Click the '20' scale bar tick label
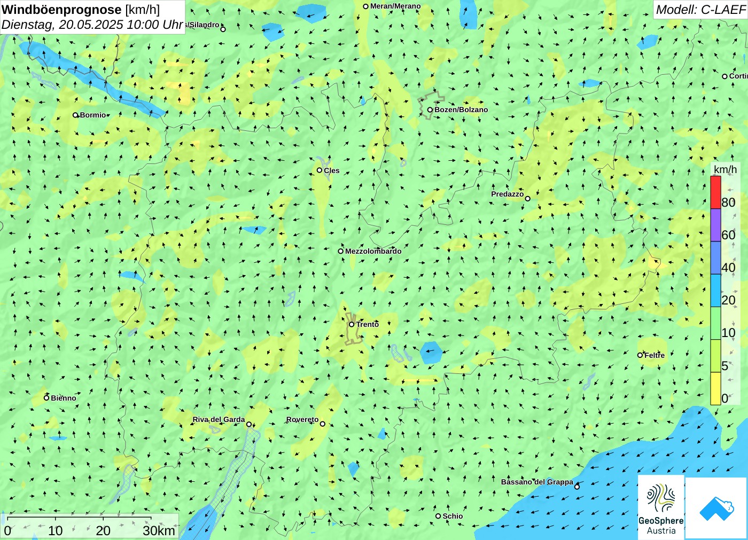 103,530
